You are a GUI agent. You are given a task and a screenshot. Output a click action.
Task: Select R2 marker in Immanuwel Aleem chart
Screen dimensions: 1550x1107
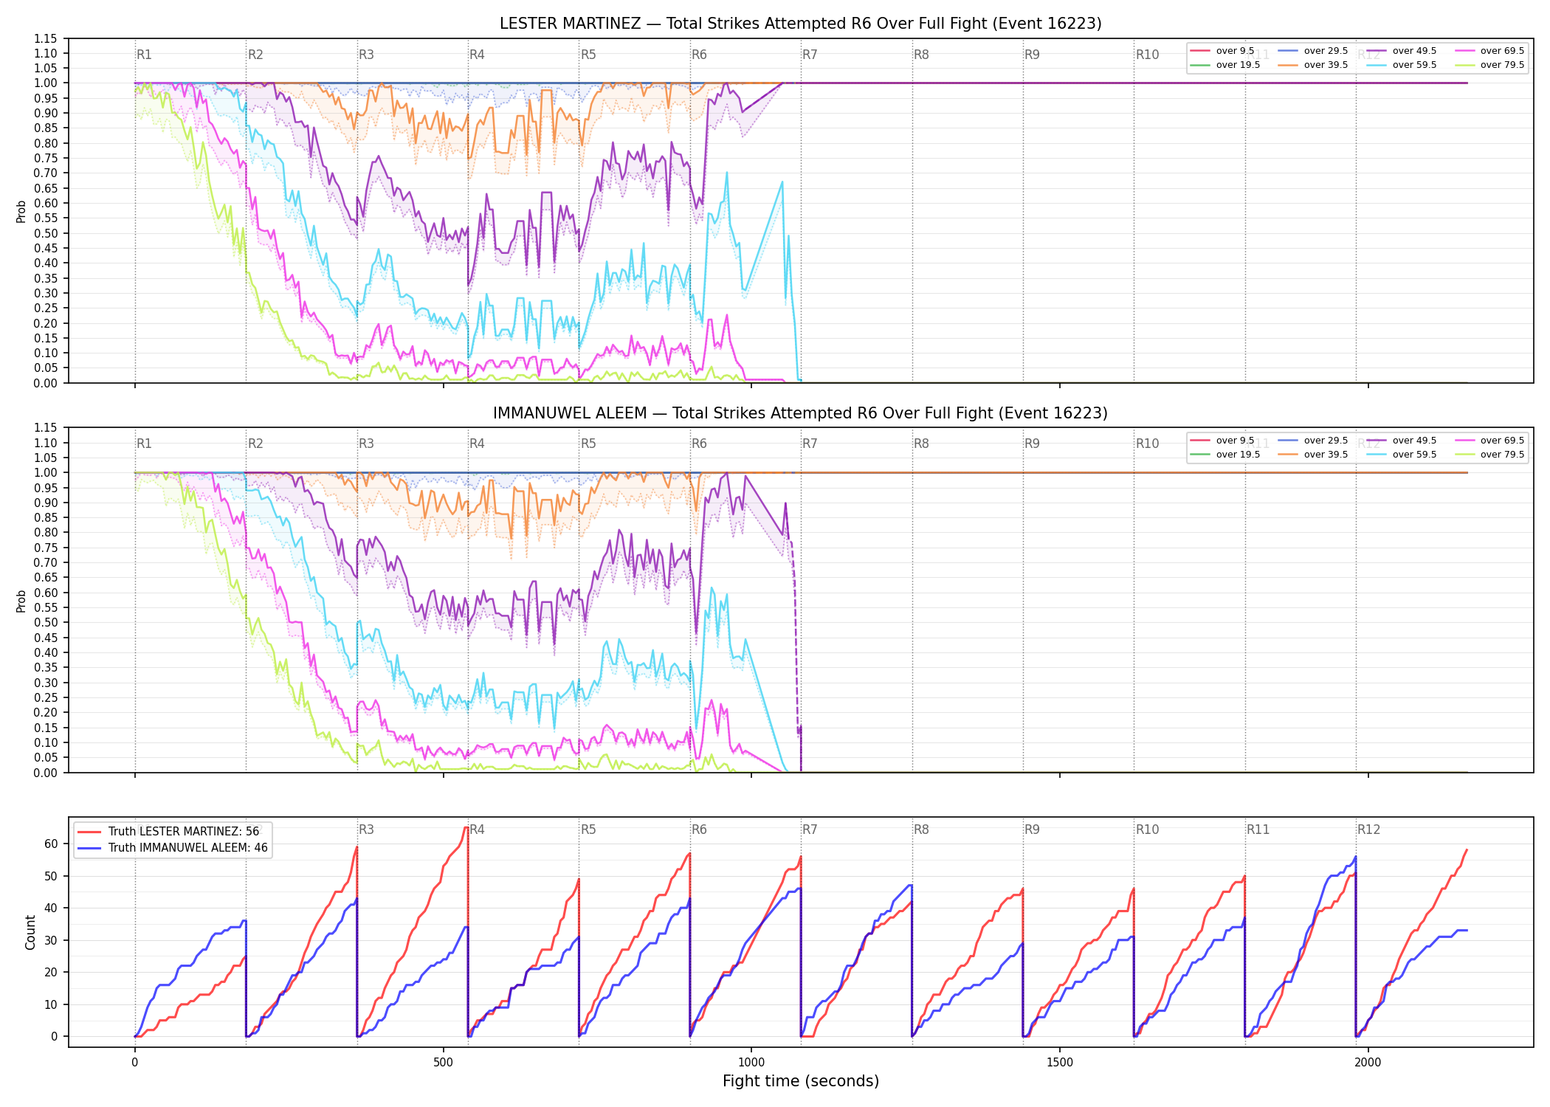point(255,444)
